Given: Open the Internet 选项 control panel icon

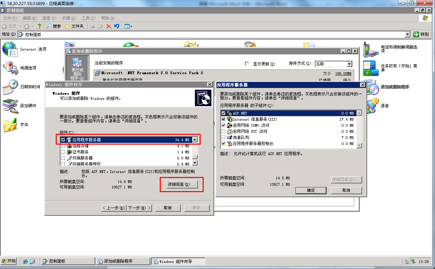Looking at the screenshot, I should [x=9, y=49].
